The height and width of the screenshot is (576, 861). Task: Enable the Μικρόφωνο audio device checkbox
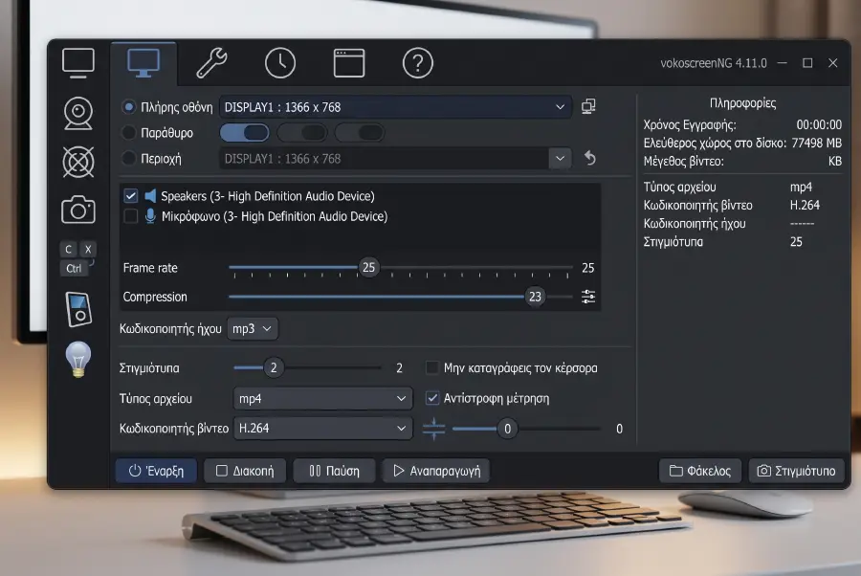(131, 216)
